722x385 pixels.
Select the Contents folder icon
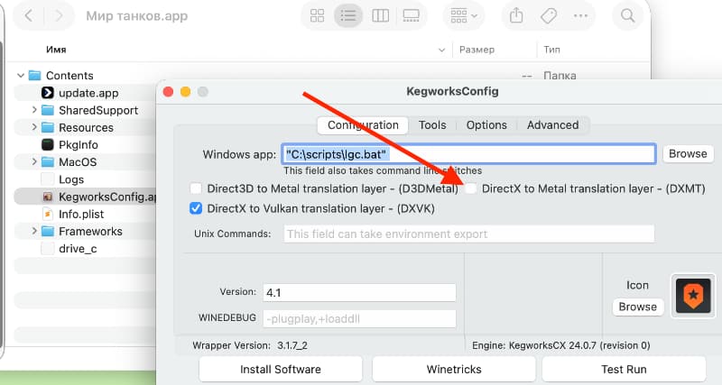coord(34,76)
